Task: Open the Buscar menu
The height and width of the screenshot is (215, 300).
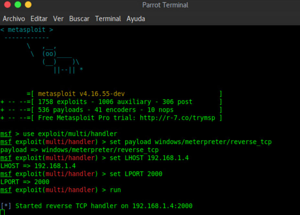Action: click(x=79, y=19)
